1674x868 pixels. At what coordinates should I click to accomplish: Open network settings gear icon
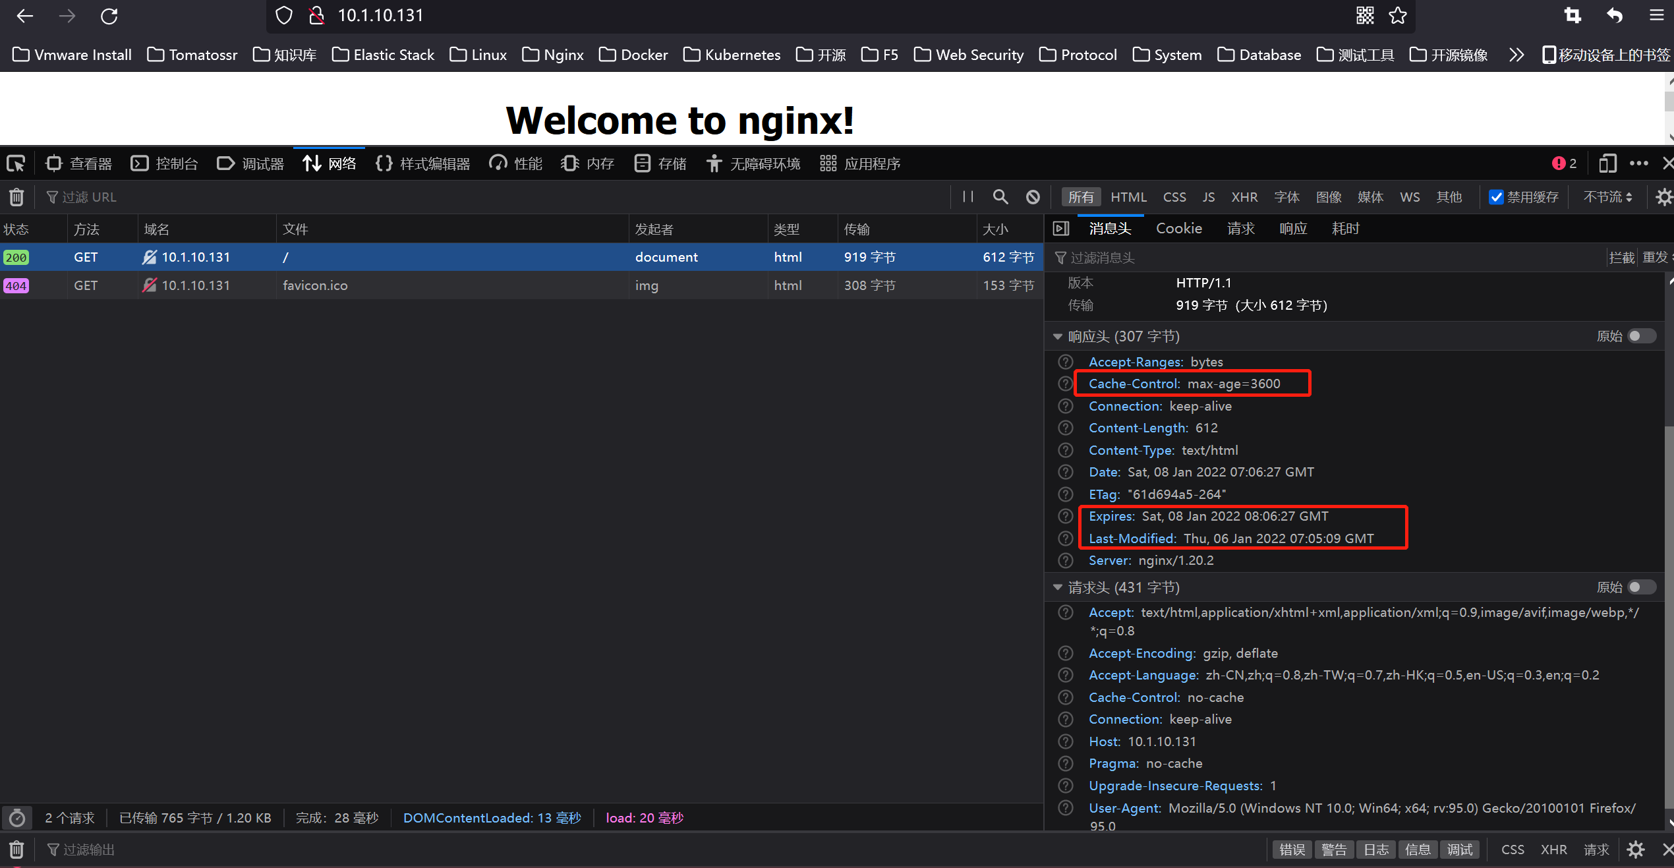(x=1663, y=197)
